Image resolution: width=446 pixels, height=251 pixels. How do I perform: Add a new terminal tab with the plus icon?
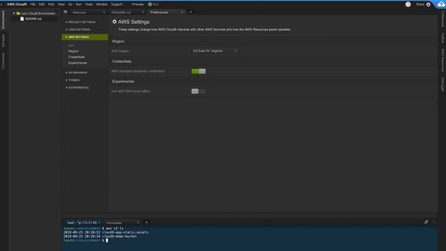(x=147, y=222)
